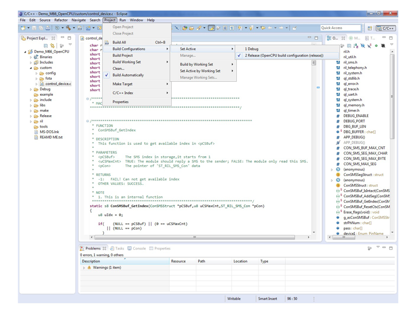The image size is (416, 314).
Task: Select Clean... from Project menu
Action: tap(137, 68)
